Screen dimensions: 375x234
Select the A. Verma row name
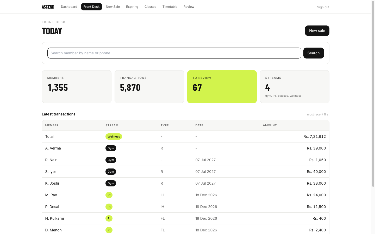click(x=53, y=148)
